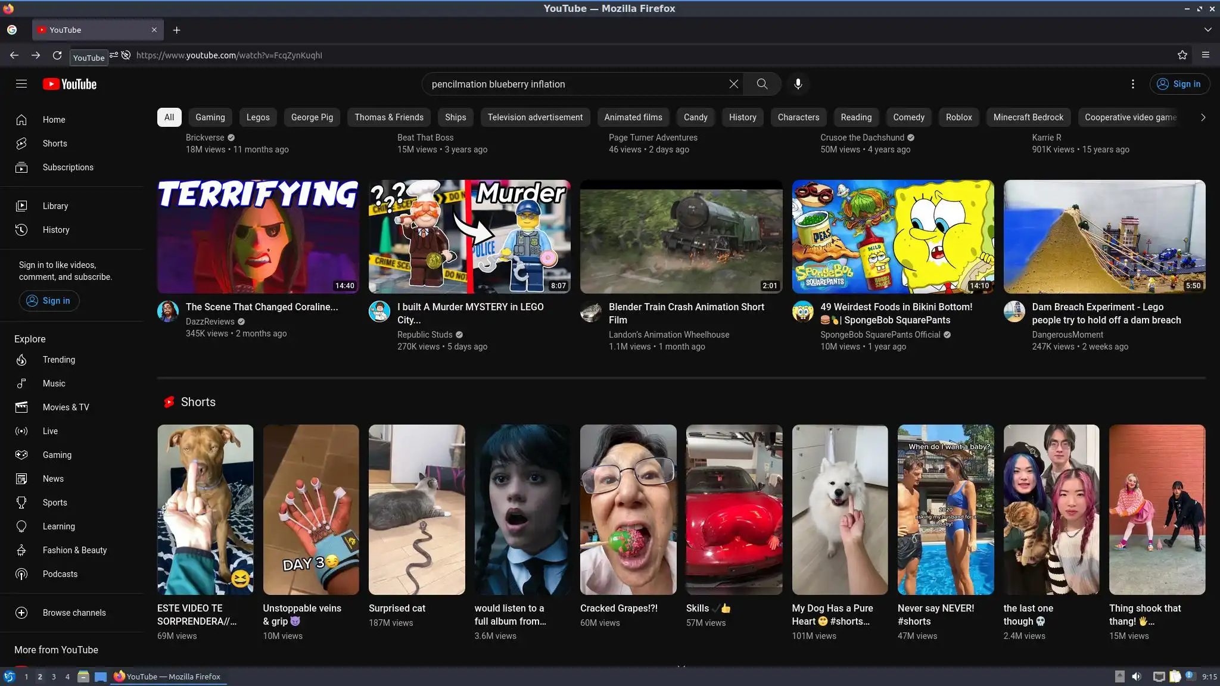Viewport: 1220px width, 686px height.
Task: Clear the search box text
Action: 733,84
